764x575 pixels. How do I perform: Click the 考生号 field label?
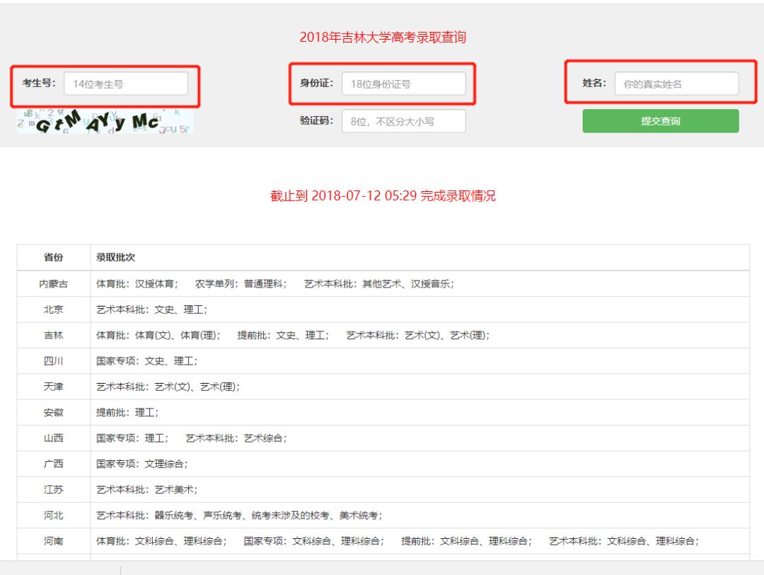[39, 83]
